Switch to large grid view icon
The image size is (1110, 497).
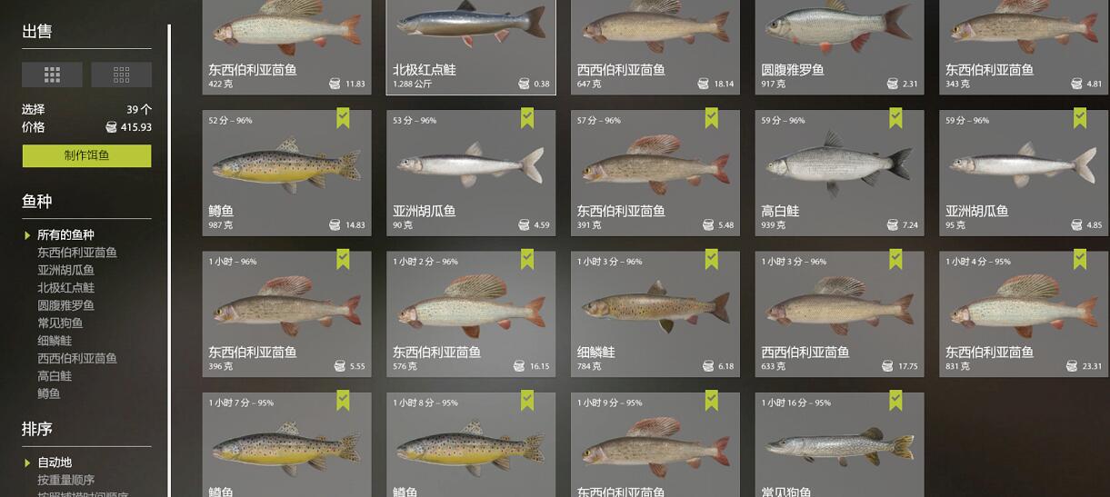pyautogui.click(x=52, y=75)
